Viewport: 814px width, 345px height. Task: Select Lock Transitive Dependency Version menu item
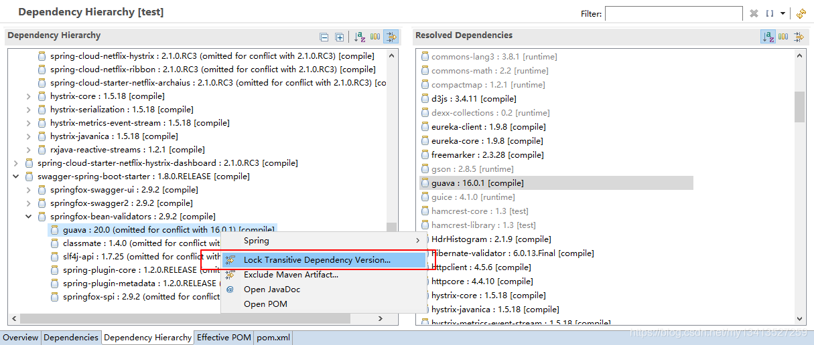click(x=324, y=259)
